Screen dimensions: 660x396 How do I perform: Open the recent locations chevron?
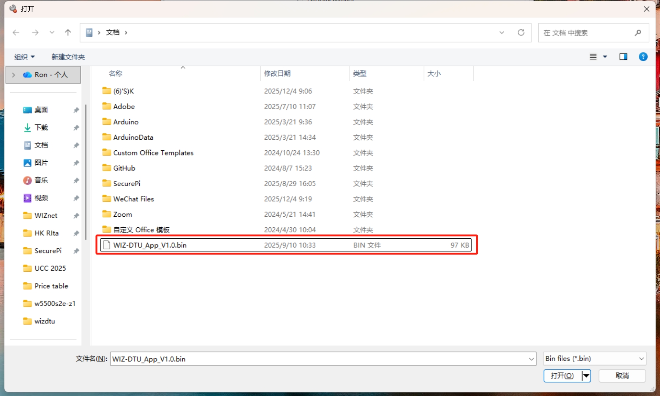click(x=52, y=33)
